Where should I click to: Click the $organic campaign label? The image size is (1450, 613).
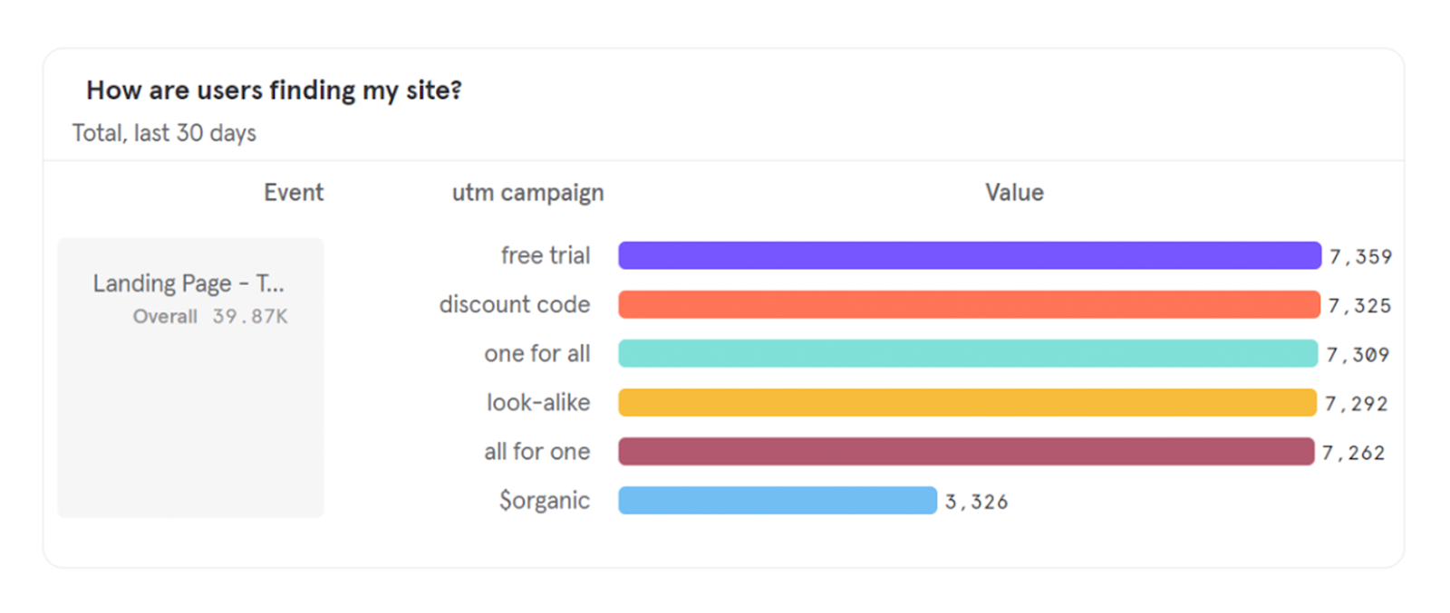coord(544,500)
